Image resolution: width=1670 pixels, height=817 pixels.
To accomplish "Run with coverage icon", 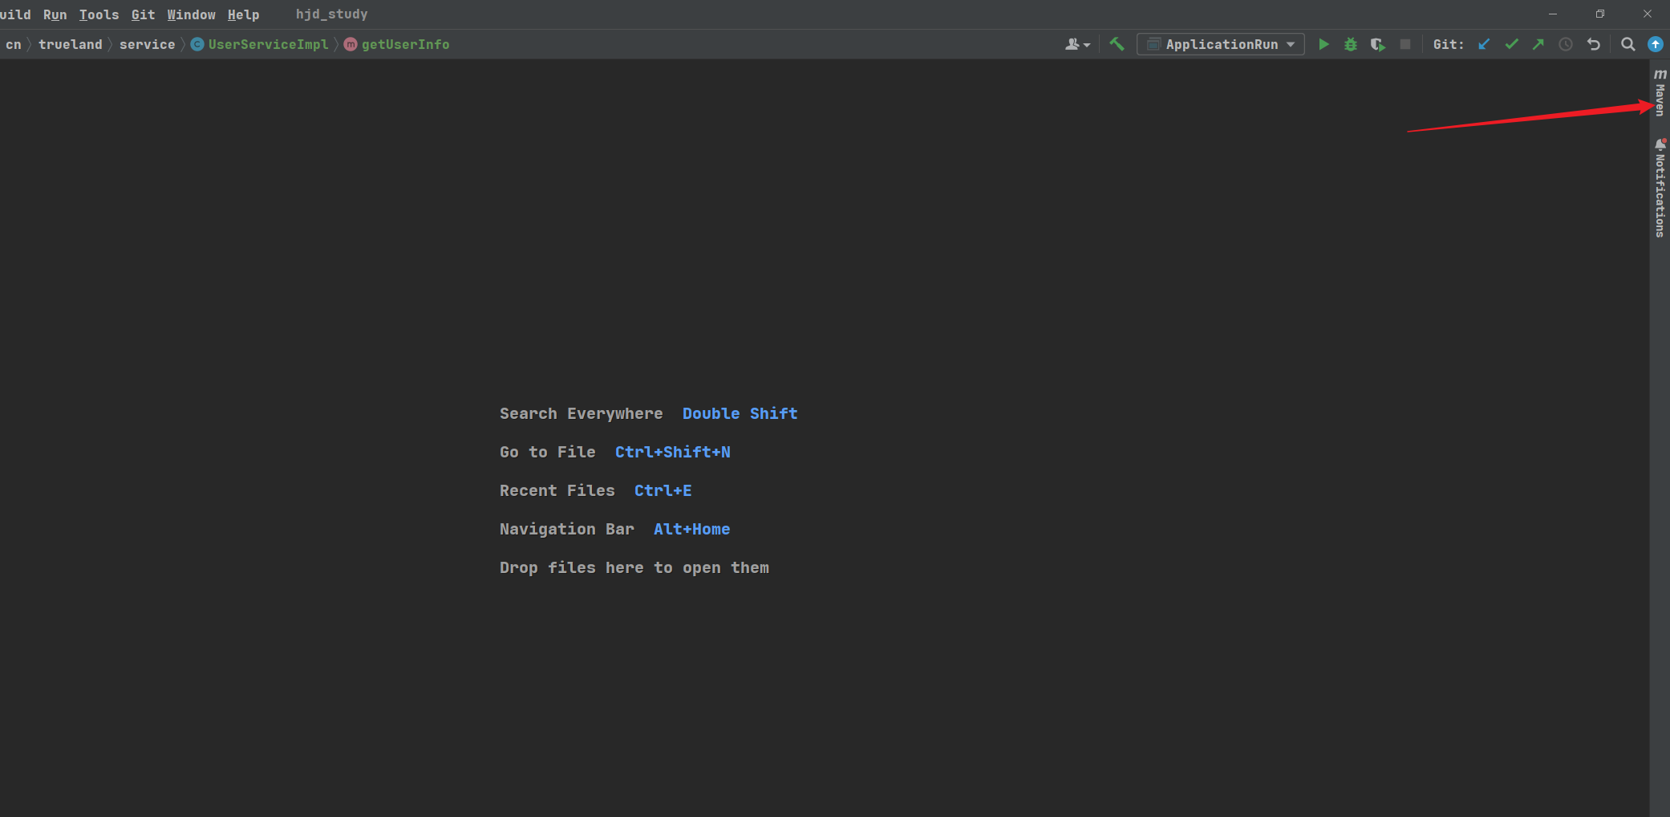I will (x=1378, y=44).
